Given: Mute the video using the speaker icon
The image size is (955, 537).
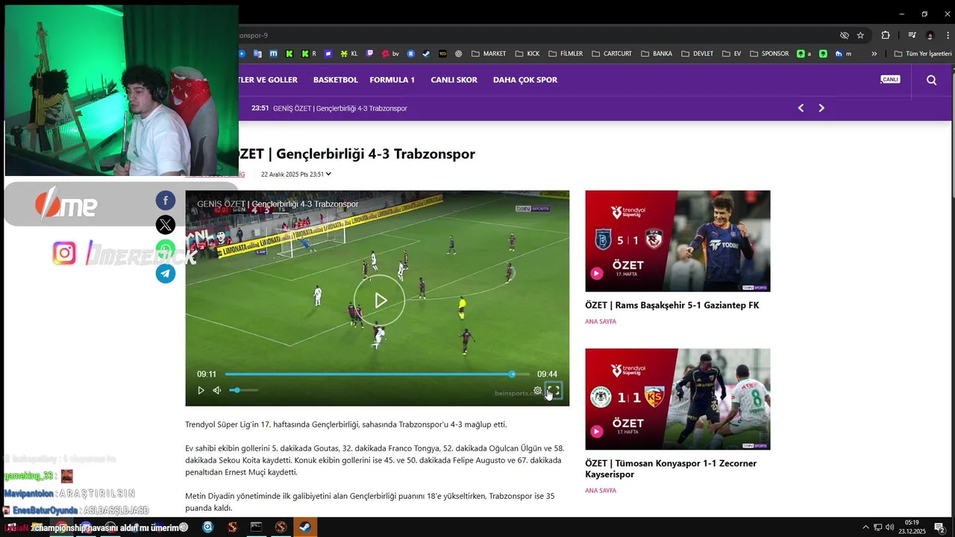Looking at the screenshot, I should coord(217,390).
